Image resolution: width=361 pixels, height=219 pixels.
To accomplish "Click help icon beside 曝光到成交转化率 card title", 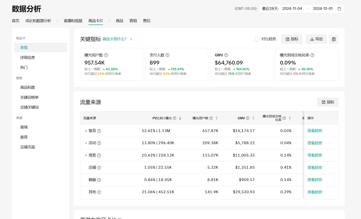I will 312,55.
